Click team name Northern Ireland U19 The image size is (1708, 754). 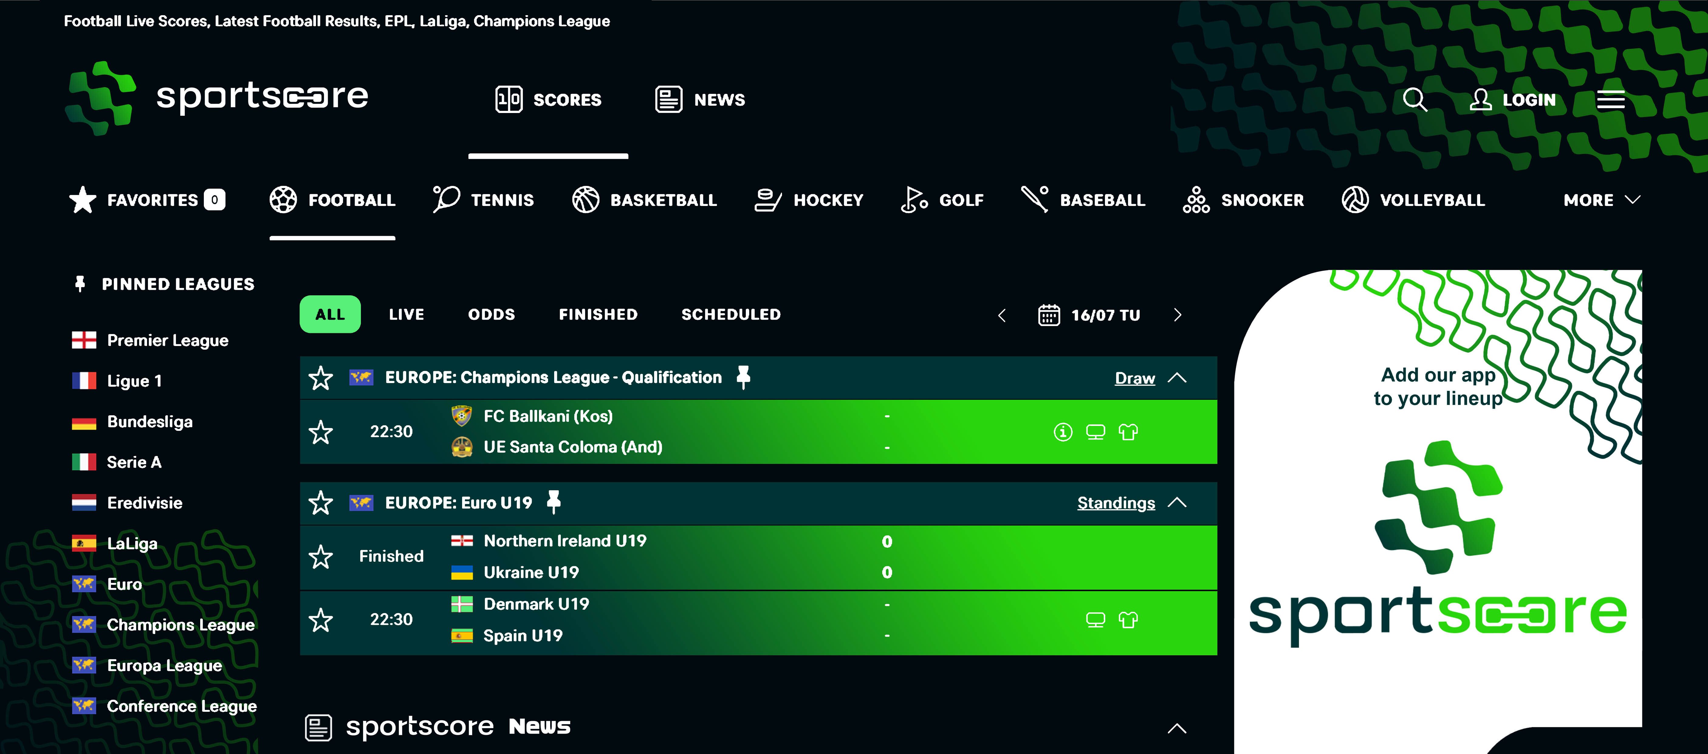tap(565, 541)
